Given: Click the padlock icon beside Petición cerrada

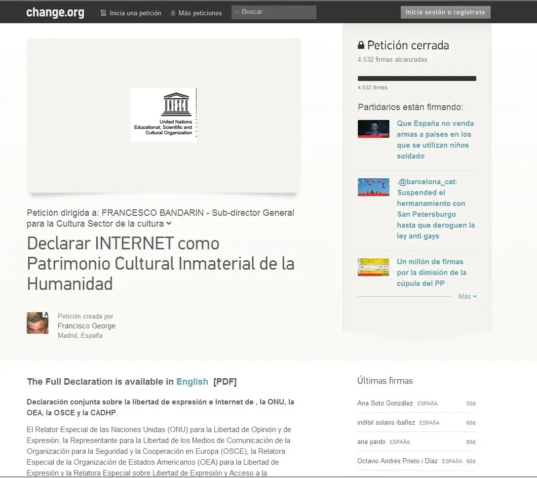Looking at the screenshot, I should click(x=361, y=45).
